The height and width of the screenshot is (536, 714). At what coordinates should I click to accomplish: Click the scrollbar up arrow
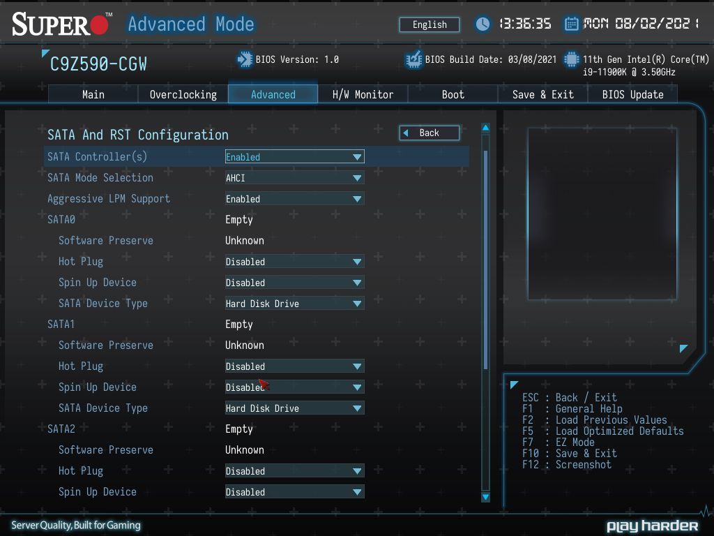[485, 128]
